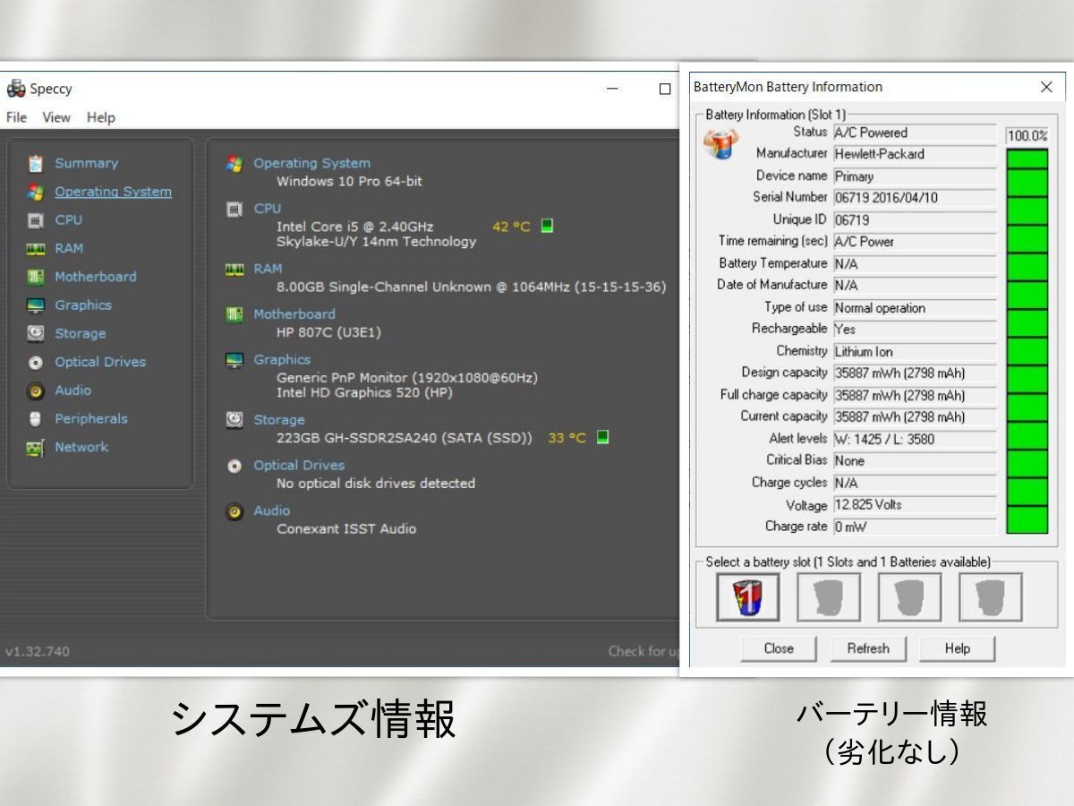Click the Speccy title bar app icon
Image resolution: width=1074 pixels, height=806 pixels.
(16, 88)
